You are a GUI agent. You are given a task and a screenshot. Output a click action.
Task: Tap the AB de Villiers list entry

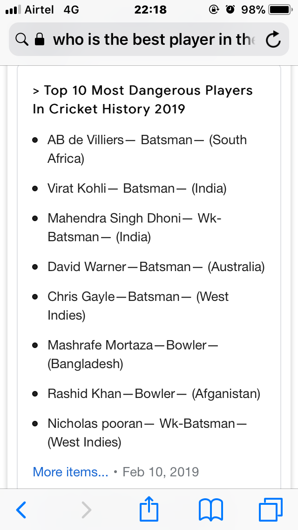pos(147,149)
